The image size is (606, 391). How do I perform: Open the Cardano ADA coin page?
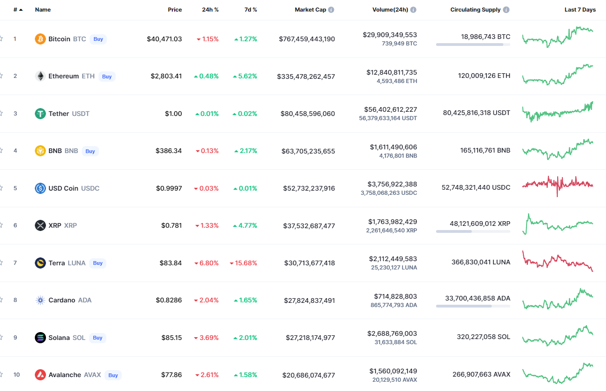62,300
